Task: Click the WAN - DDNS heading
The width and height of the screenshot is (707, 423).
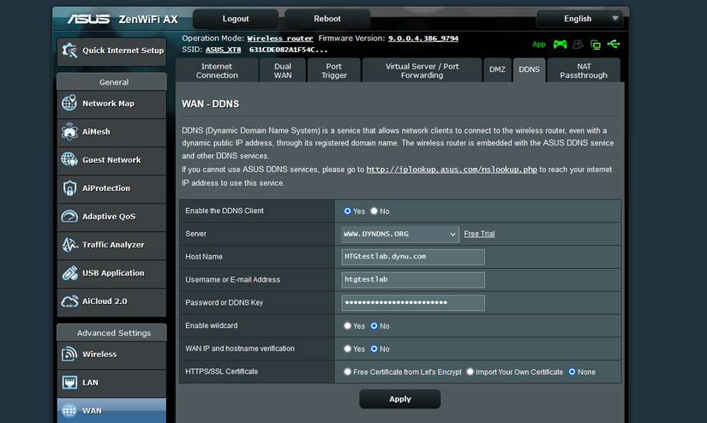Action: pyautogui.click(x=211, y=104)
